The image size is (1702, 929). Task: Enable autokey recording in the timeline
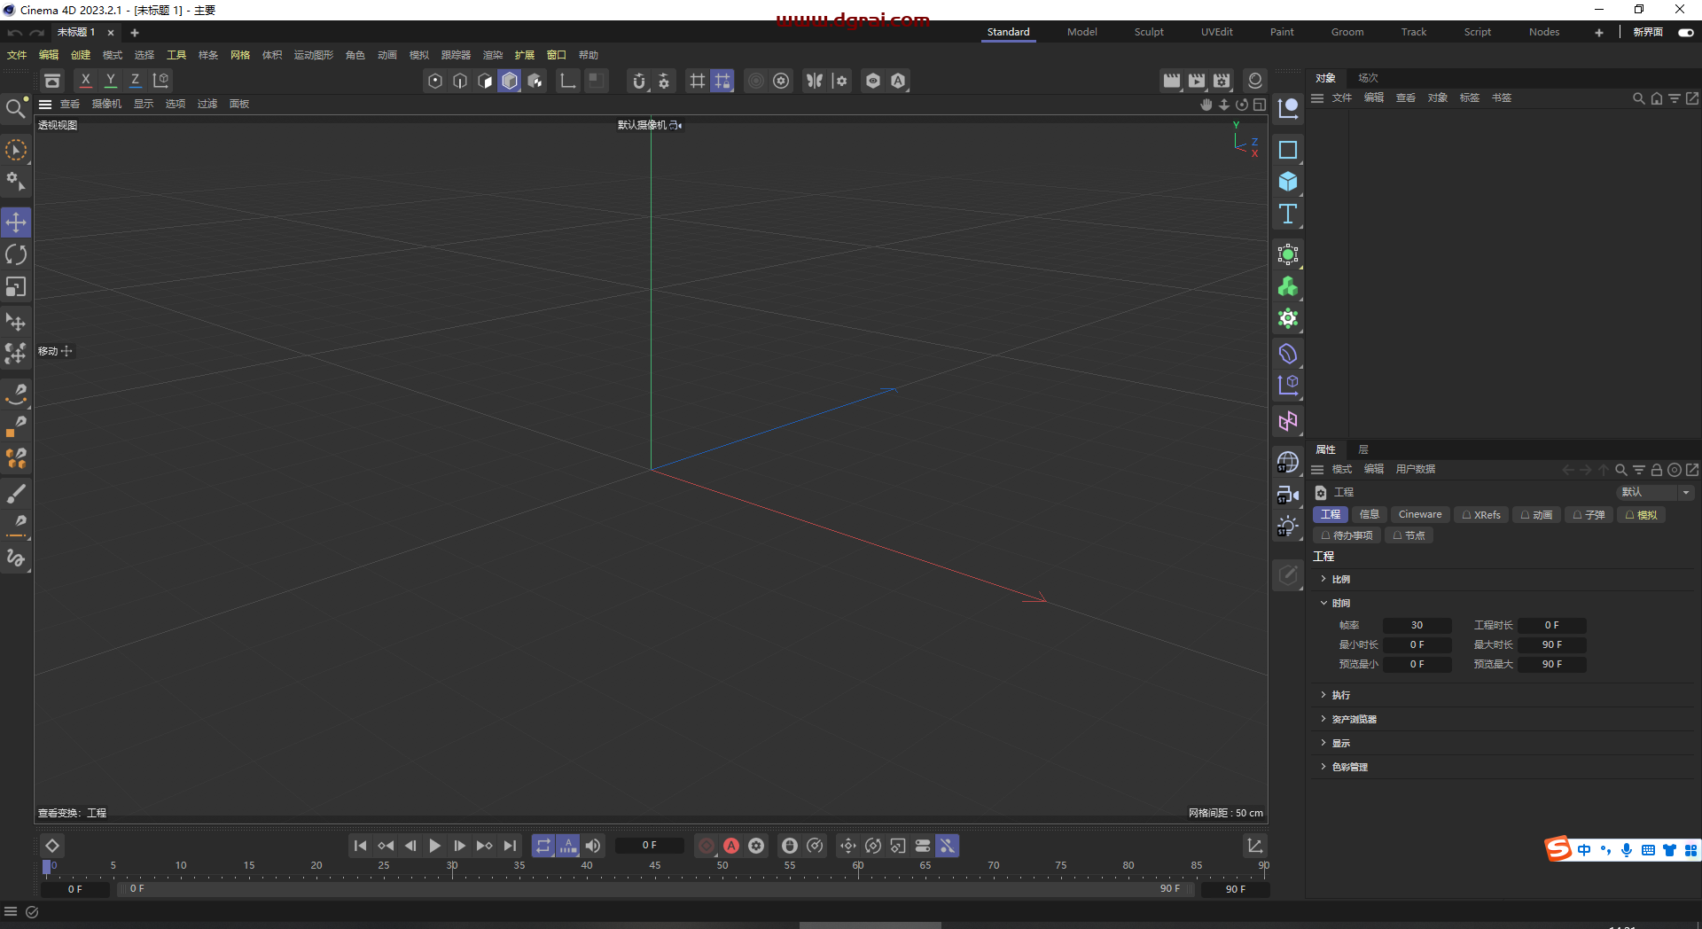tap(731, 846)
